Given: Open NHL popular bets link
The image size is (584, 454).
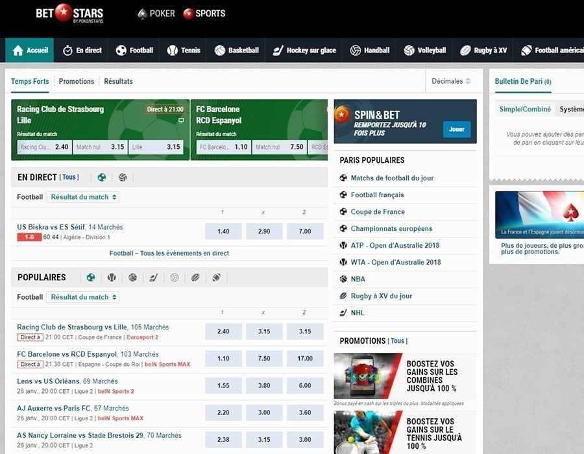Looking at the screenshot, I should (x=358, y=313).
